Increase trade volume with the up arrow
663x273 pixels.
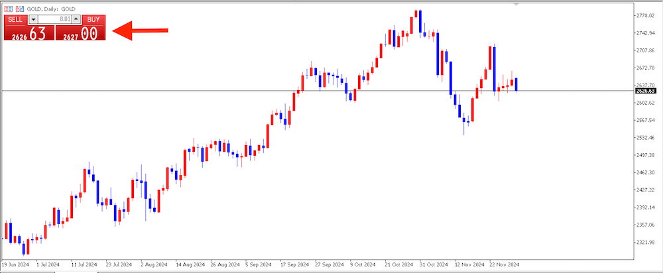pyautogui.click(x=76, y=19)
